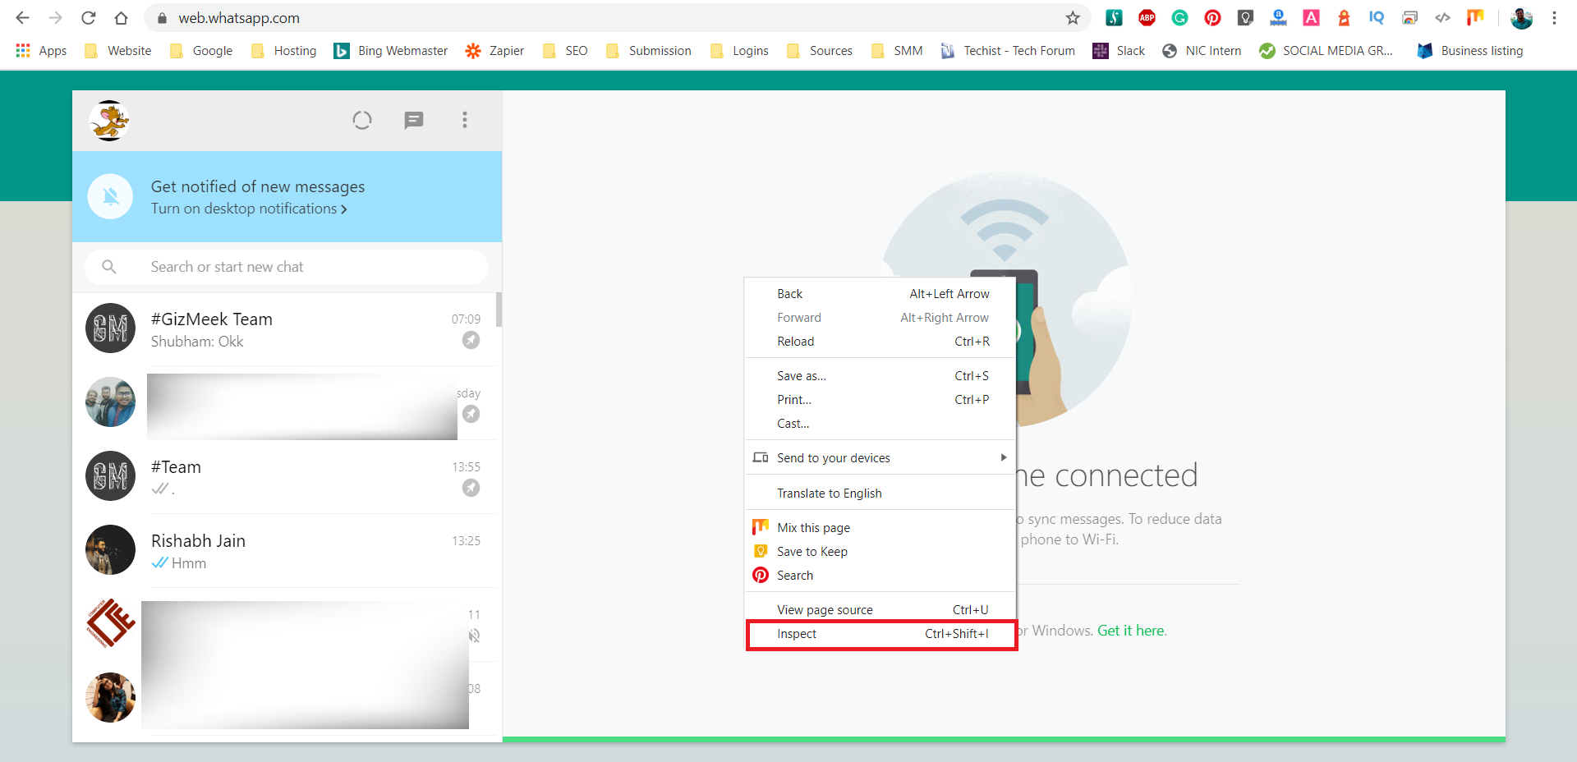1577x762 pixels.
Task: Click the Pinterest extension icon in toolbar
Action: [1212, 18]
